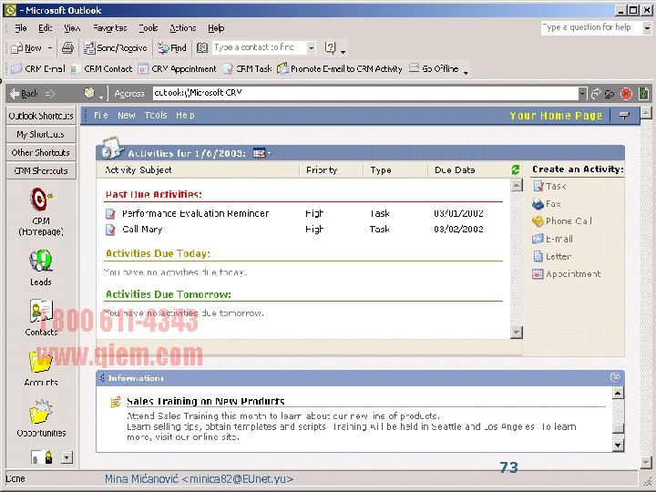Click the shortcut bar scroll down arrow
This screenshot has height=492, width=656.
[x=67, y=457]
